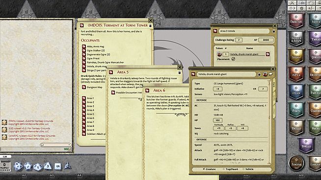
Task: Open link icon for Akka, Annis Hag
Action: coord(84,46)
